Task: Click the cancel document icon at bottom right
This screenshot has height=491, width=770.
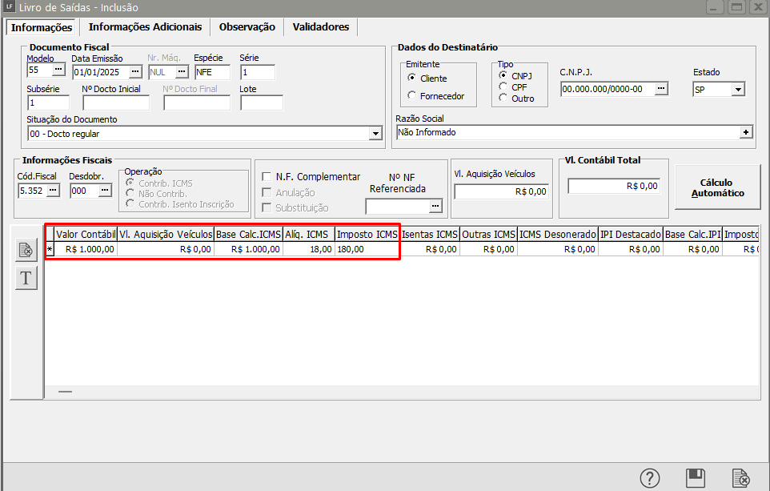Action: (x=741, y=478)
